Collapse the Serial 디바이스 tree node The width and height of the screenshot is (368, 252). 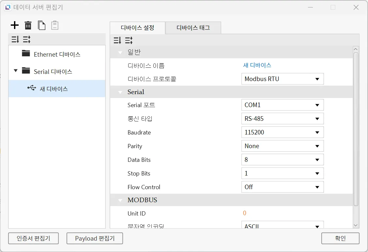tap(16, 71)
